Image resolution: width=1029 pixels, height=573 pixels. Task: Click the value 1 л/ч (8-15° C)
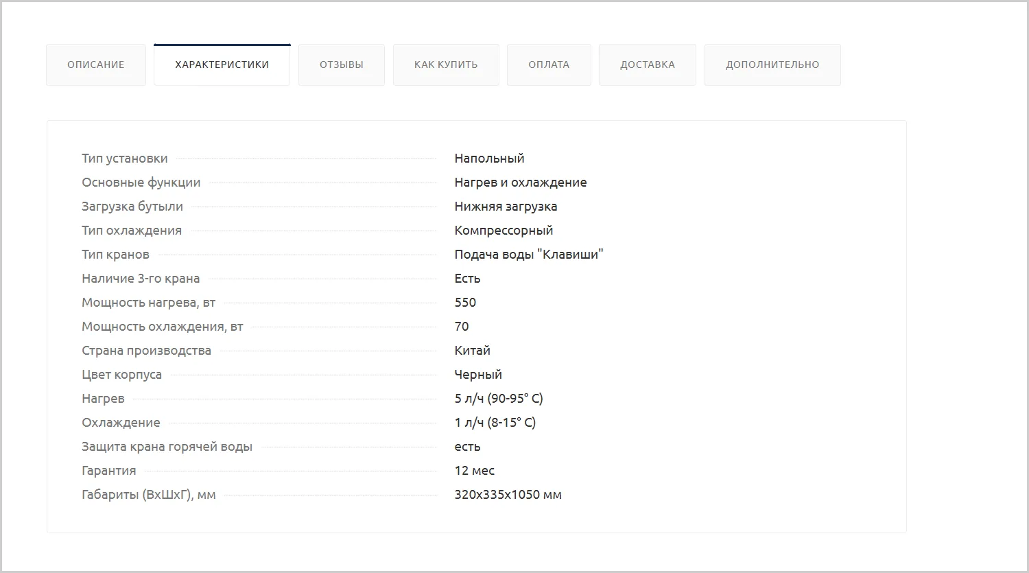pos(495,423)
